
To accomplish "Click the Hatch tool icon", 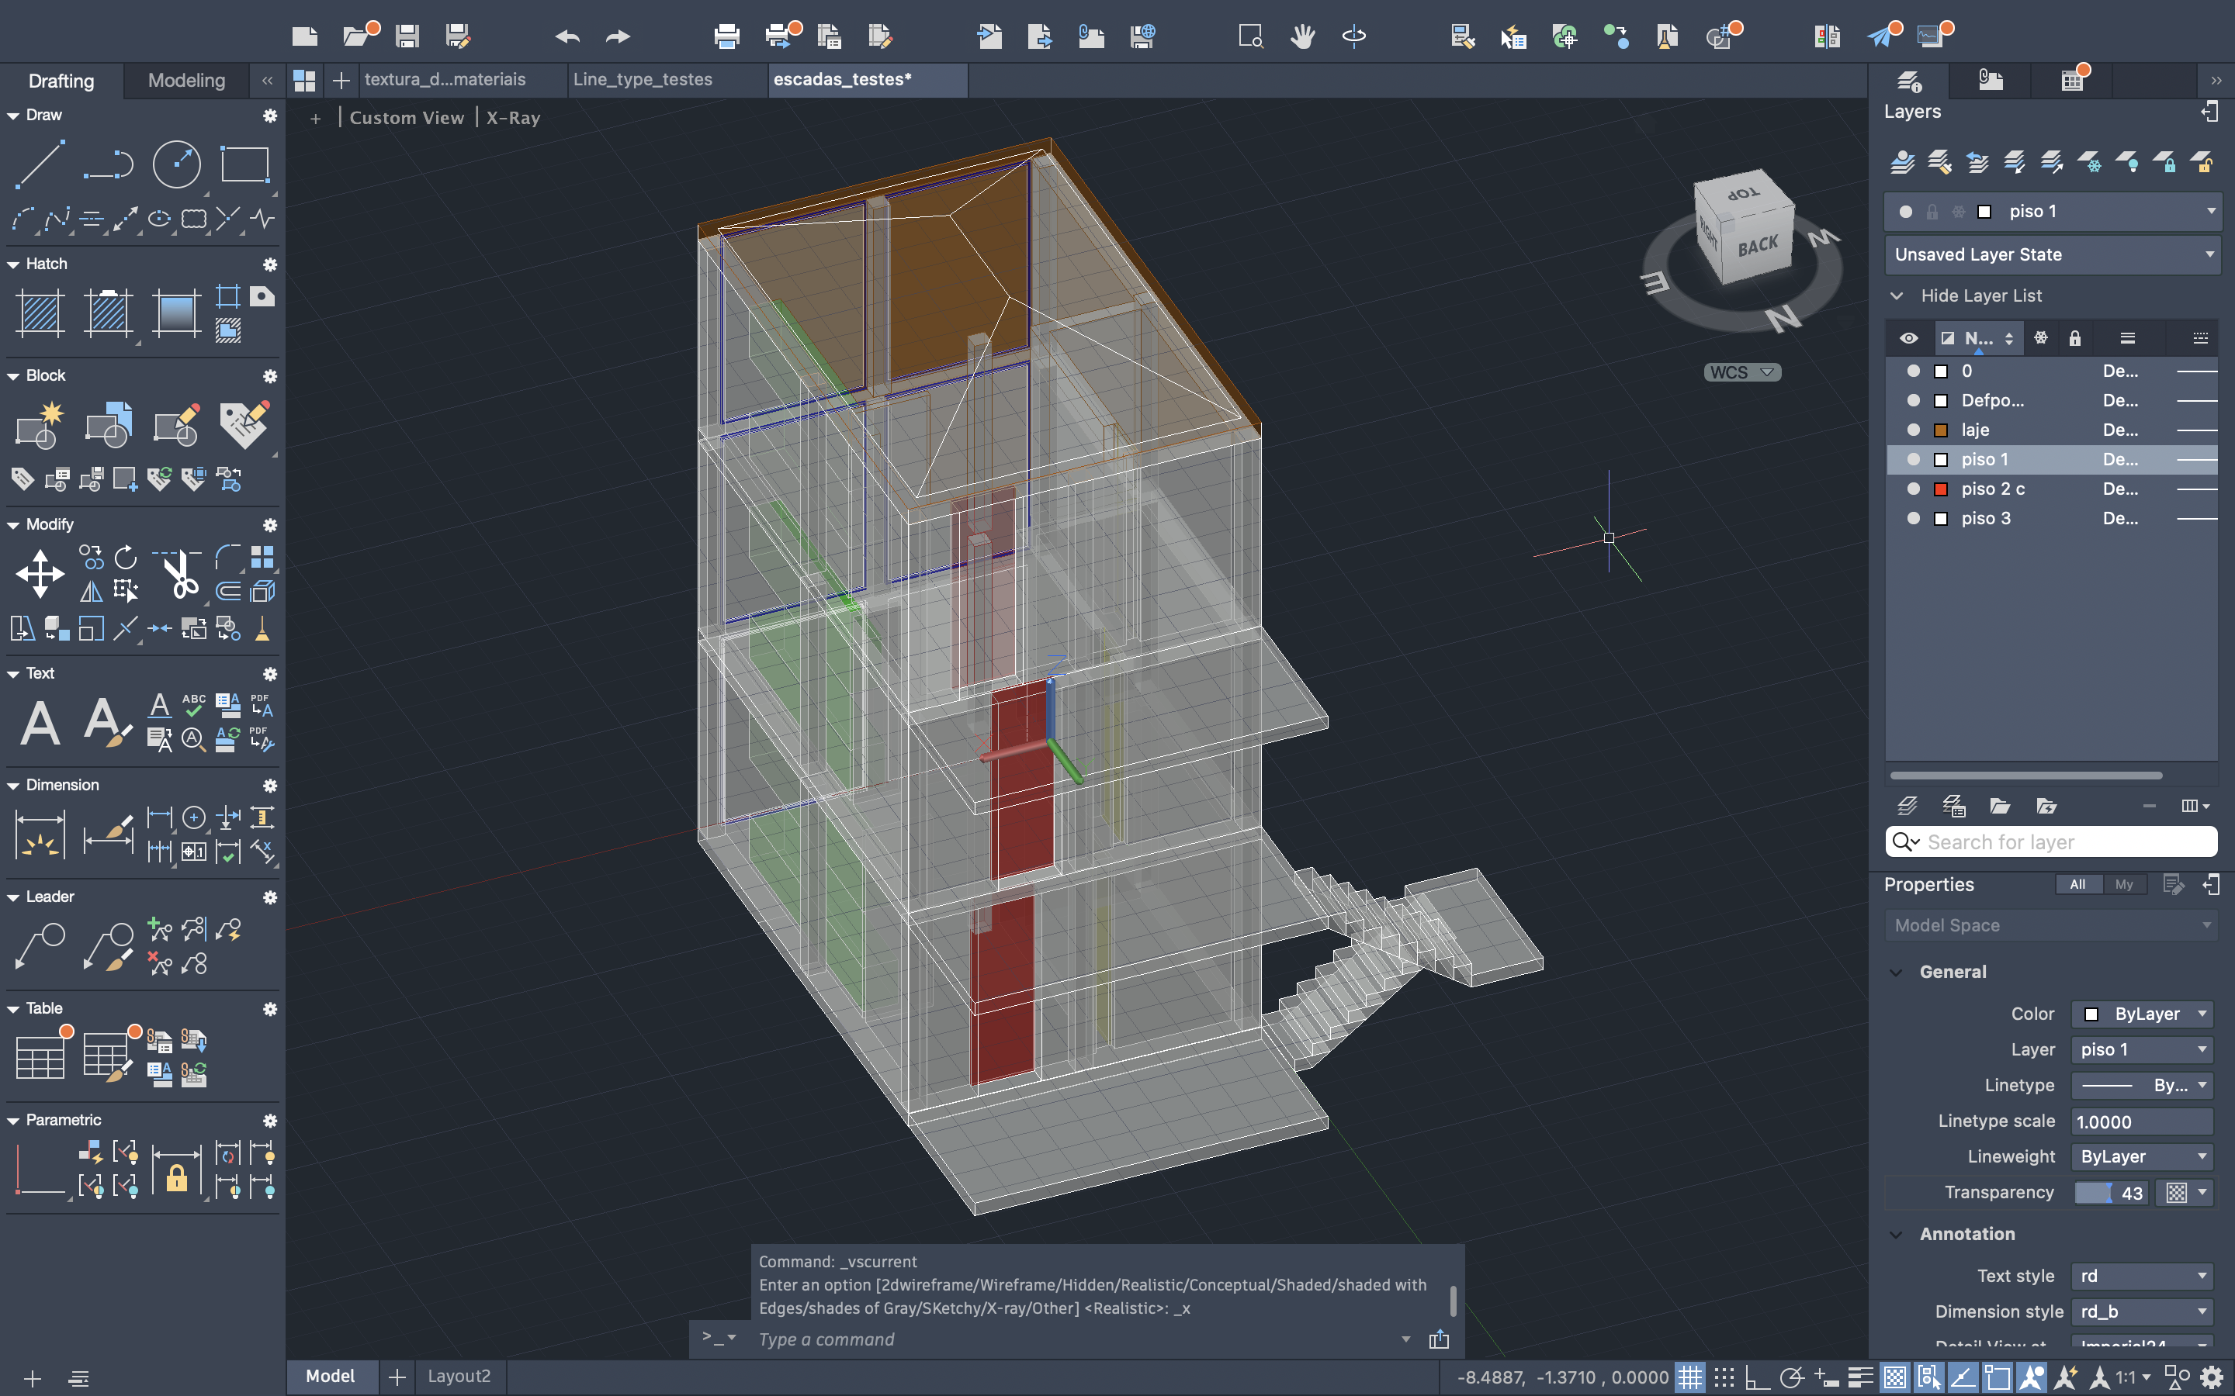I will (40, 312).
